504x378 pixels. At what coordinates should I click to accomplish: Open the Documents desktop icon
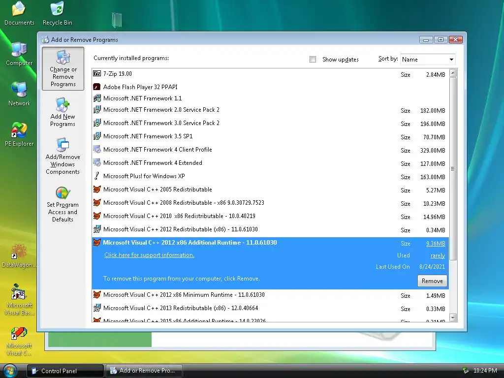tap(19, 13)
